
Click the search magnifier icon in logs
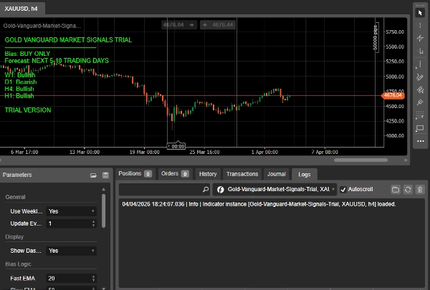206,190
